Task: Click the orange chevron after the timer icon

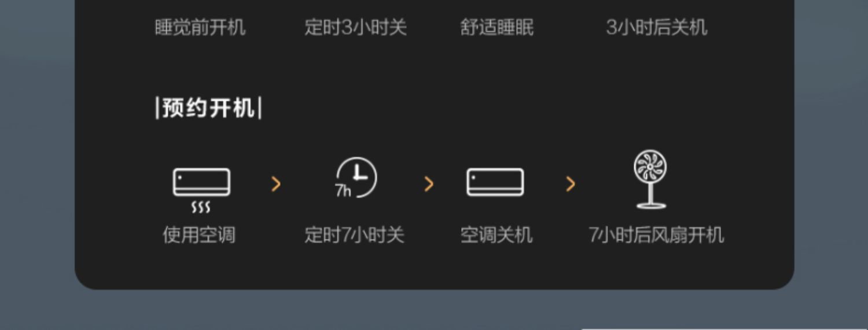Action: click(429, 184)
